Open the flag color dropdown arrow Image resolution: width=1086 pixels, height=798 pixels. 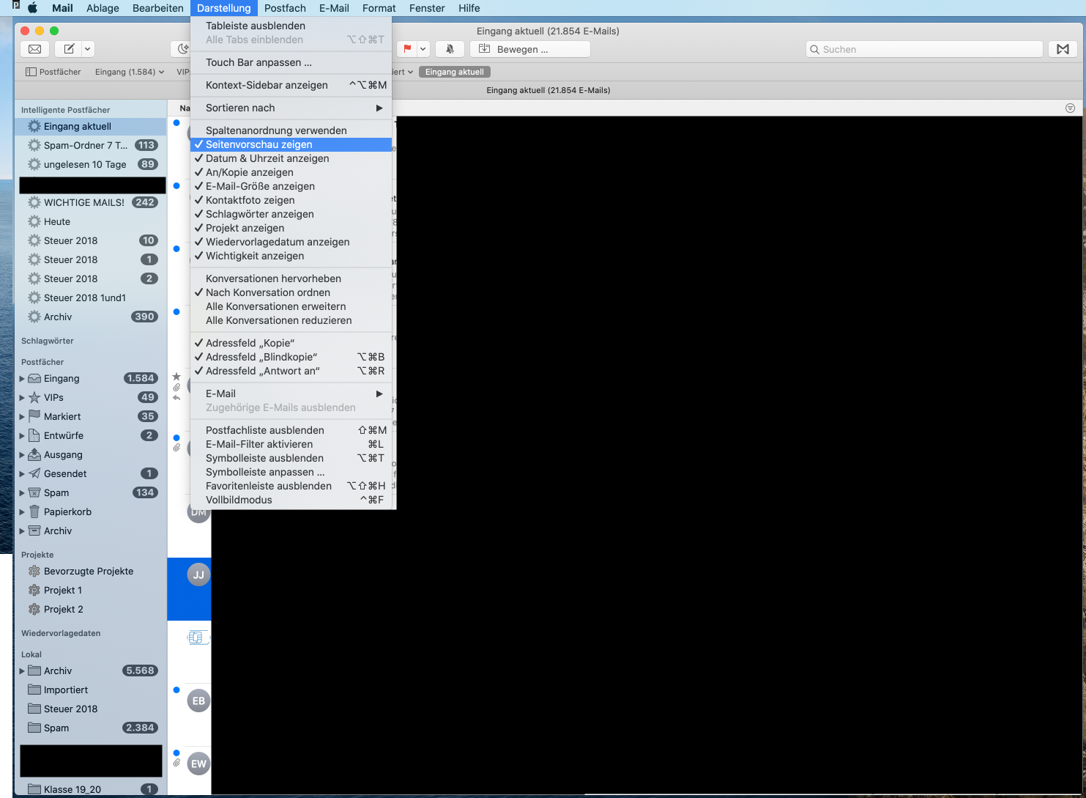click(x=423, y=49)
